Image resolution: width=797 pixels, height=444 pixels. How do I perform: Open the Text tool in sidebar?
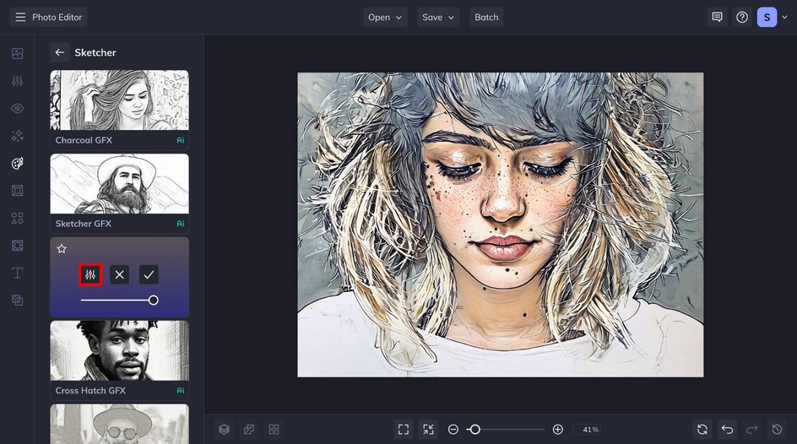(17, 273)
